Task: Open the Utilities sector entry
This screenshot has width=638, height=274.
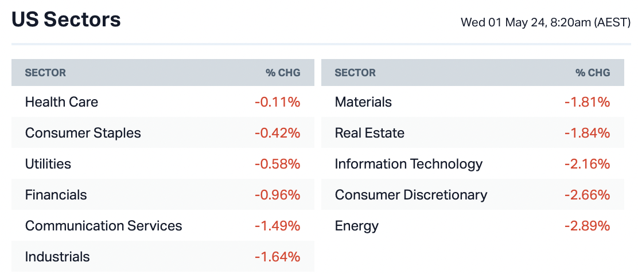Action: (x=48, y=164)
